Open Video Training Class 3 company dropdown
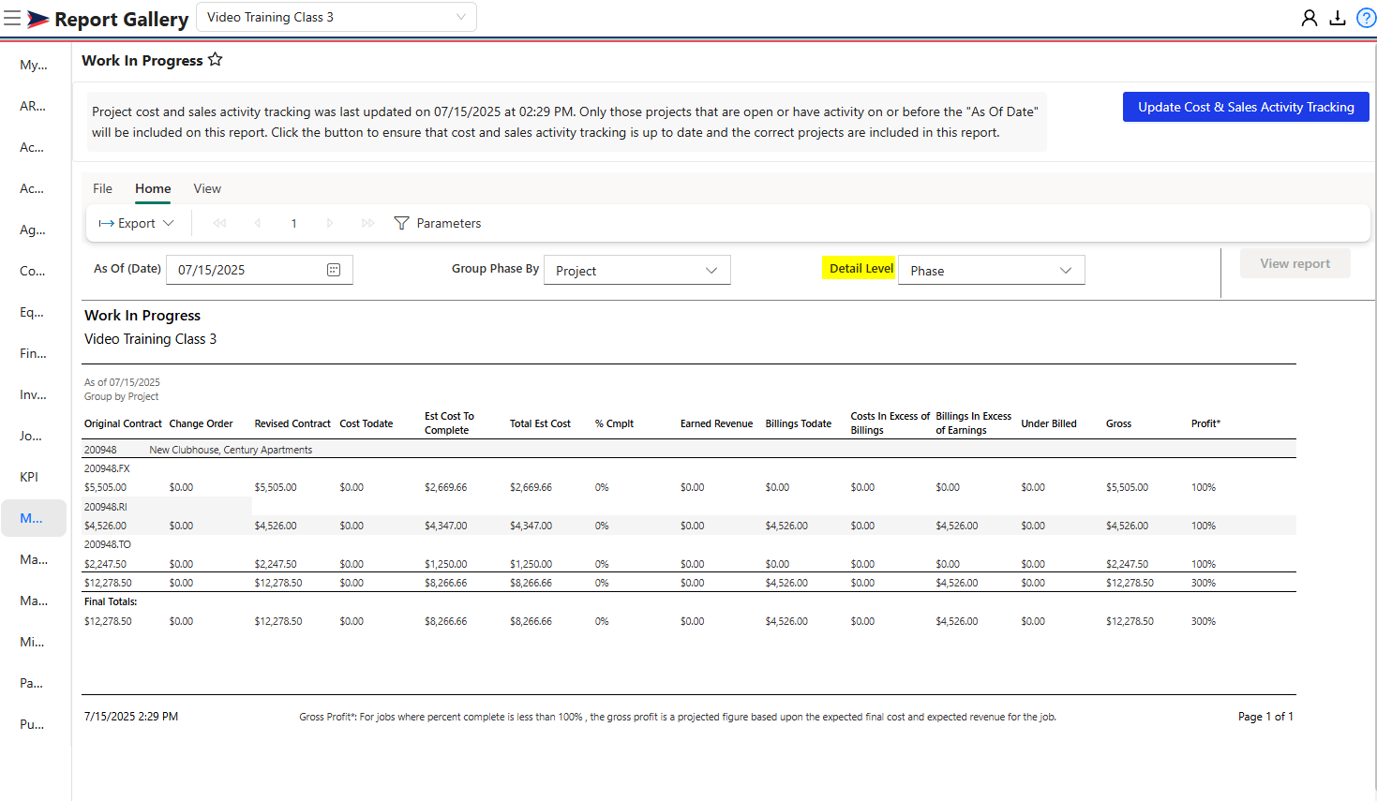1377x801 pixels. [x=337, y=17]
